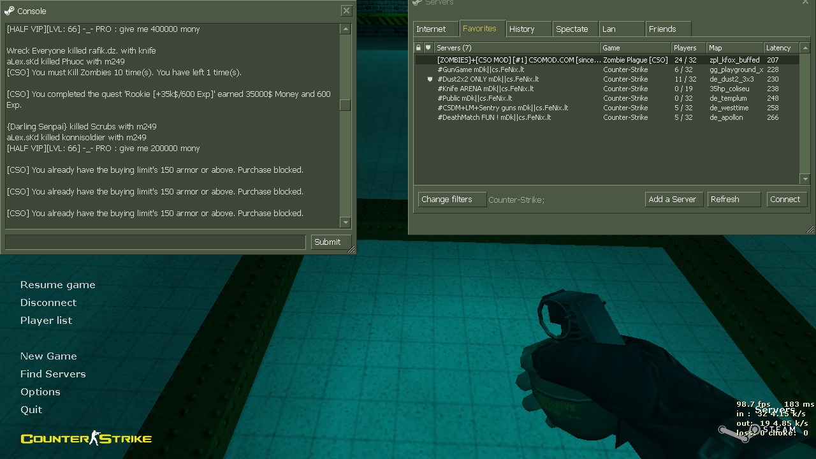Close the Console window

(346, 11)
